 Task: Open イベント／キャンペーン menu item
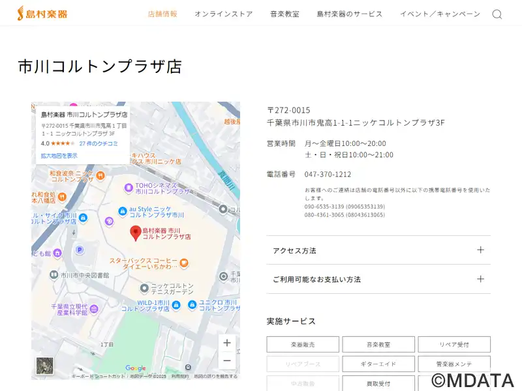440,14
